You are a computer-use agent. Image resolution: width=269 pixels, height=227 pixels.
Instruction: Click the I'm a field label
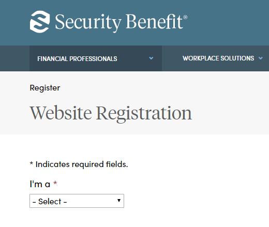[x=40, y=184]
